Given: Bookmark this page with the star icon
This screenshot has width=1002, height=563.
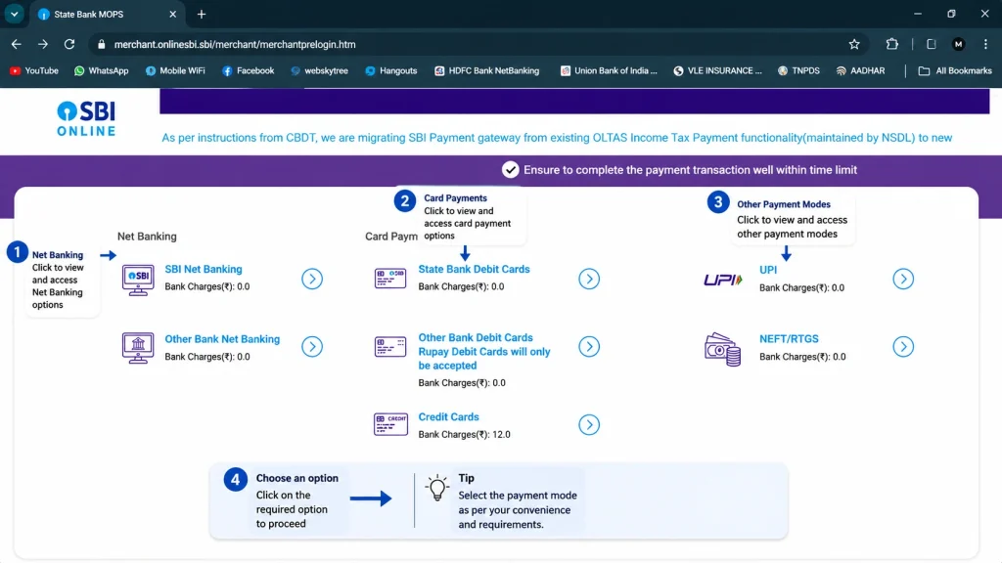Looking at the screenshot, I should coord(854,44).
